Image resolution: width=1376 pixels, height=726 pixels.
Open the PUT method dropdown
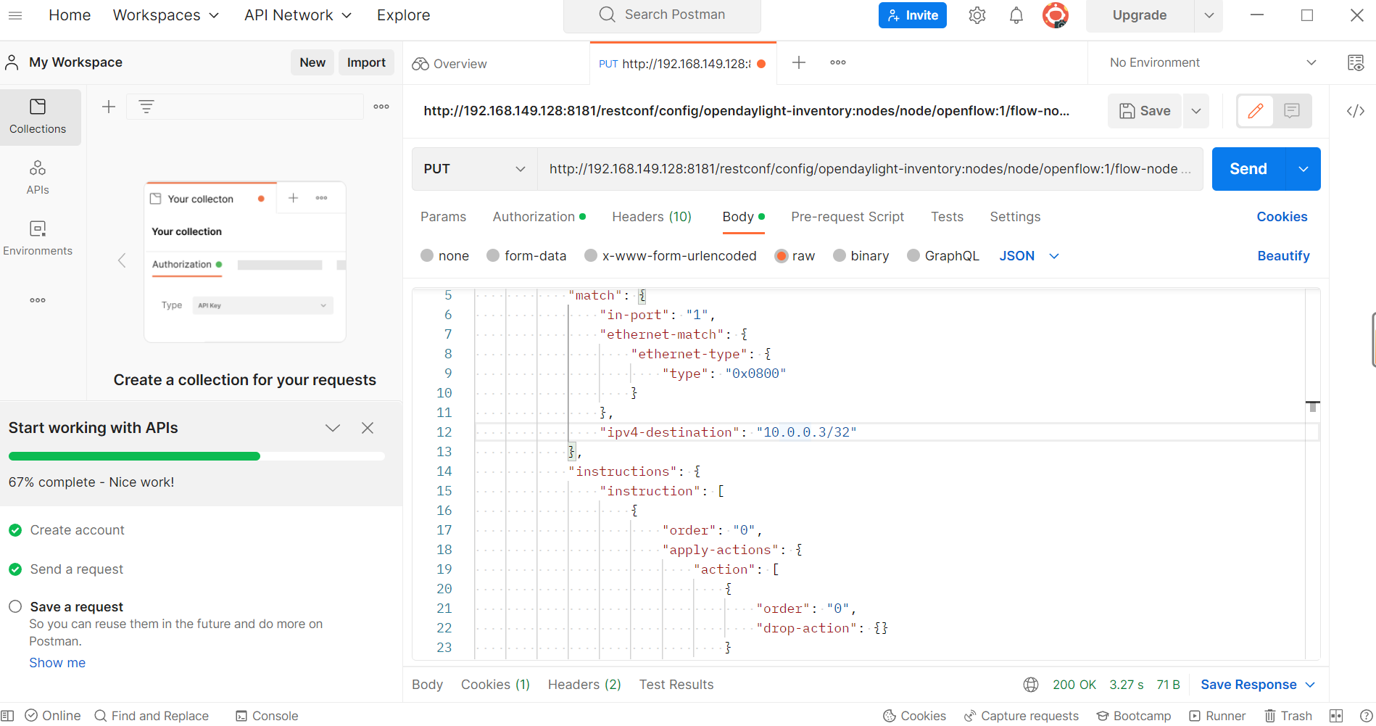pyautogui.click(x=474, y=169)
